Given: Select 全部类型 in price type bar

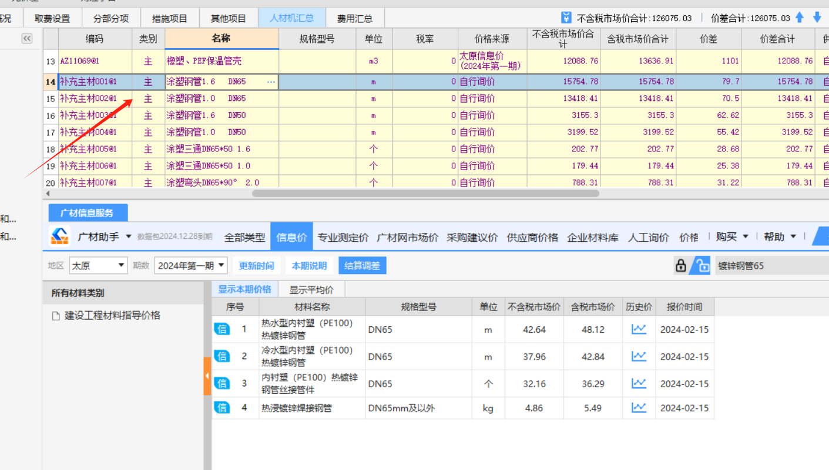Looking at the screenshot, I should pos(245,237).
